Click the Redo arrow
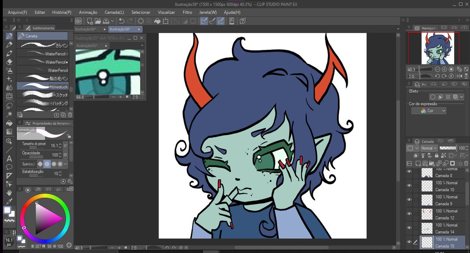 [129, 21]
